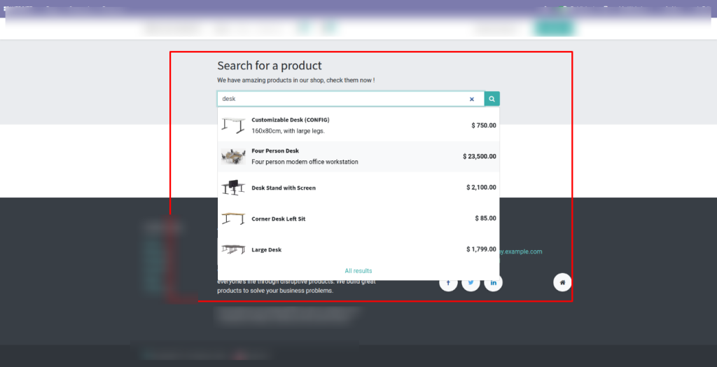Click the $ 2,100.00 price
The width and height of the screenshot is (717, 367).
click(481, 188)
